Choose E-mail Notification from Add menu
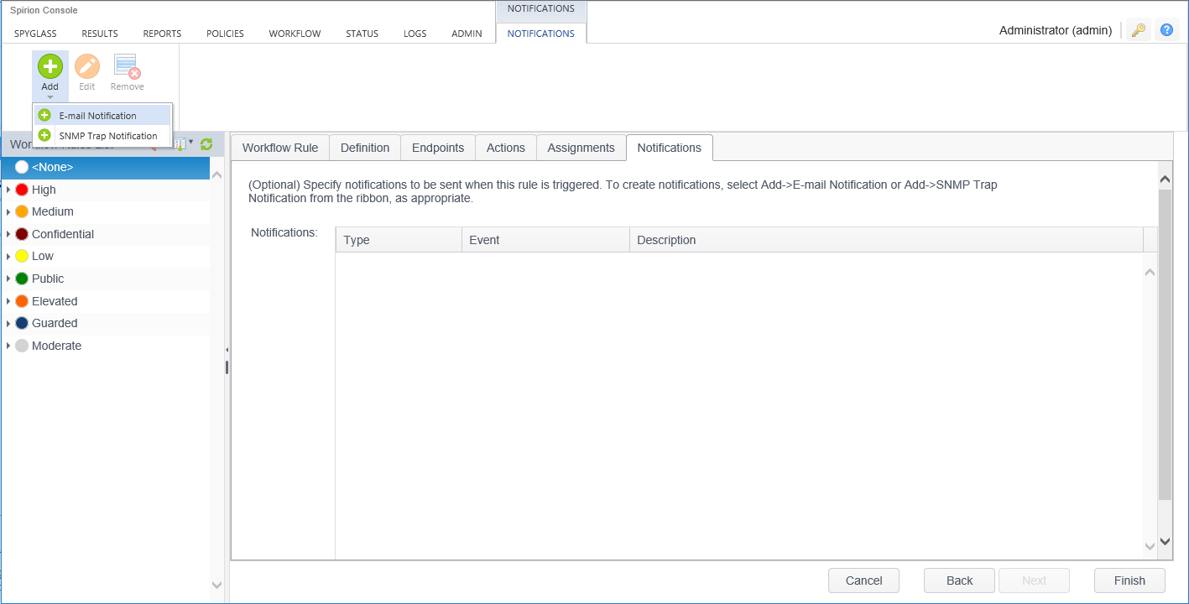1189x604 pixels. pos(97,116)
